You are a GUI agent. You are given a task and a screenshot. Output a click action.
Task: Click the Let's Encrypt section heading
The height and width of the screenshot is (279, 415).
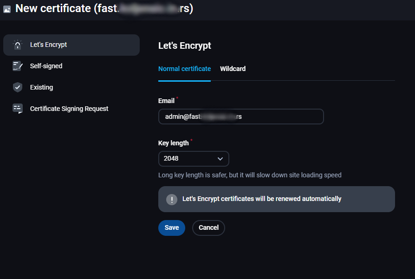click(x=184, y=46)
